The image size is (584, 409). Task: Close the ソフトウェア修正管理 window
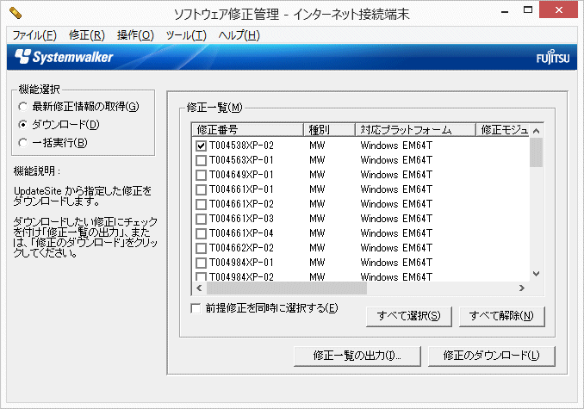click(558, 10)
